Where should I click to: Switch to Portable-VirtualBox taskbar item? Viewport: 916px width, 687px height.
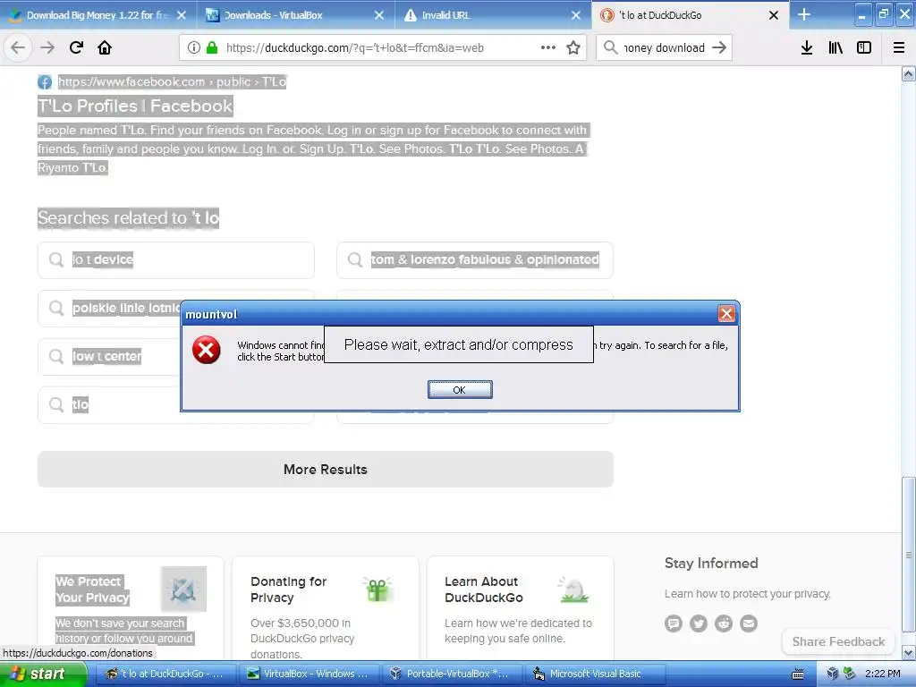[x=453, y=674]
